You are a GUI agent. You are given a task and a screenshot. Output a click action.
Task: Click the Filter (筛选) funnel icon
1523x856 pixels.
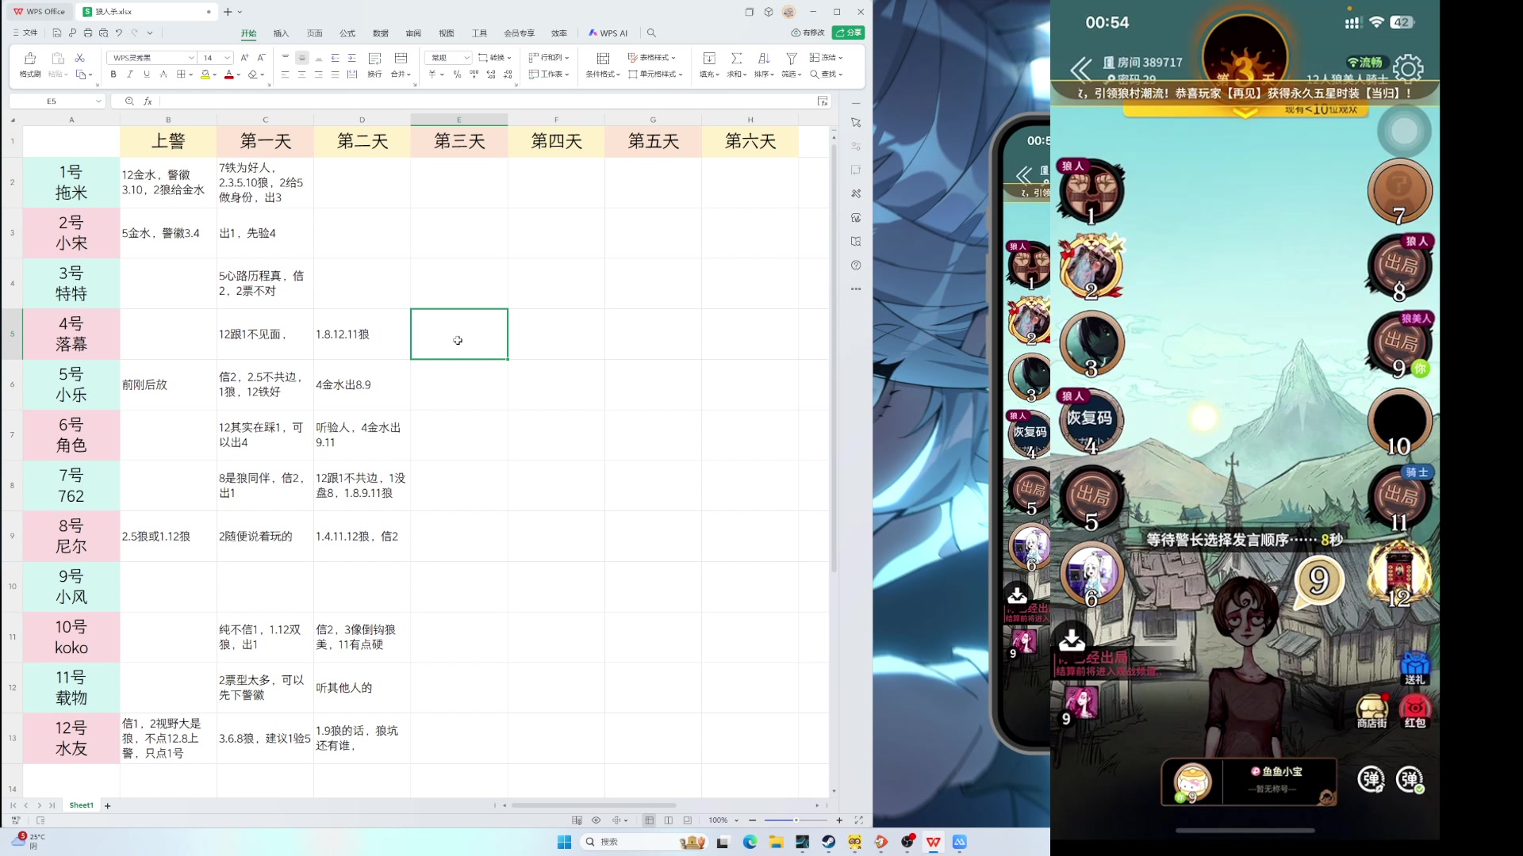(x=791, y=59)
